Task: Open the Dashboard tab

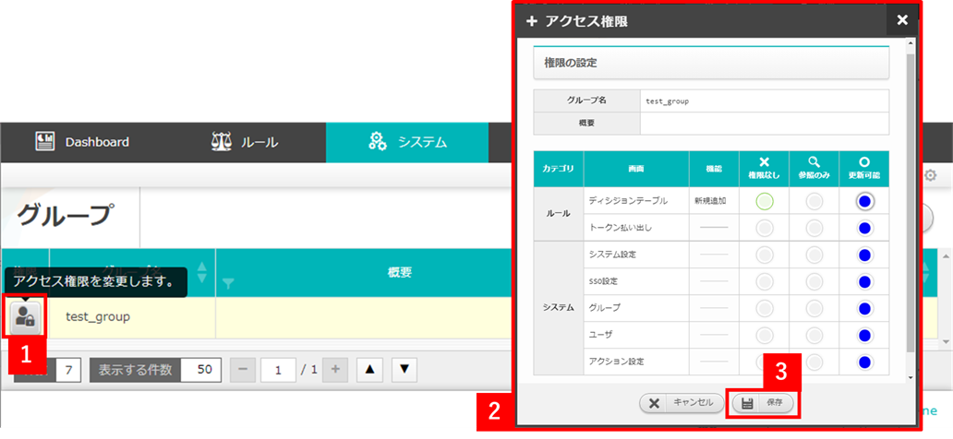Action: [82, 142]
